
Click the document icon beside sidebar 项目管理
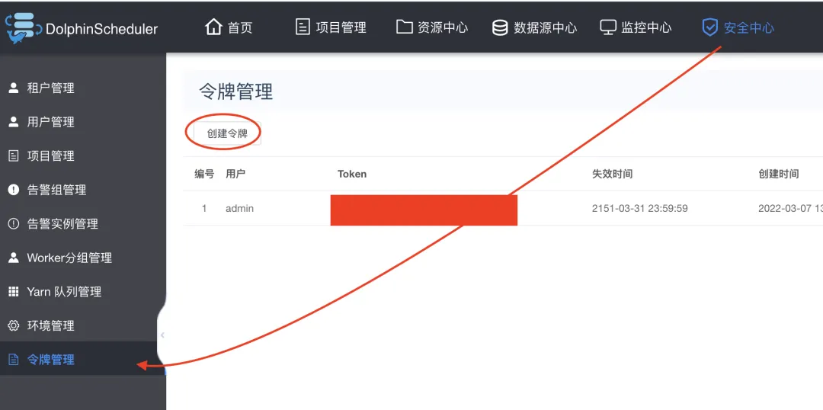point(14,156)
